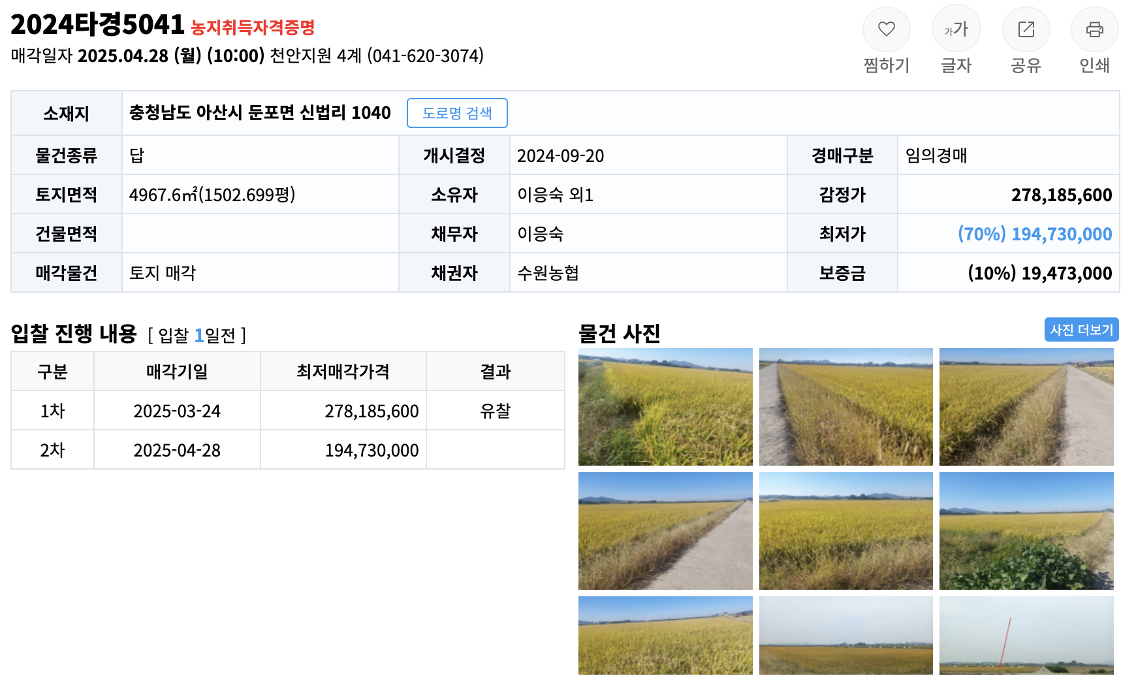Click deposit amount (10%) 19,473,000
1136x691 pixels.
[x=1039, y=273]
